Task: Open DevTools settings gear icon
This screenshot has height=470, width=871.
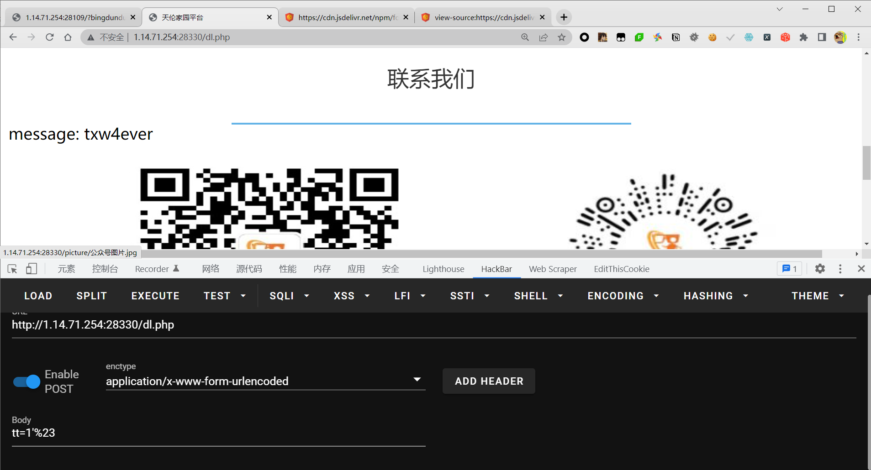Action: click(x=820, y=269)
